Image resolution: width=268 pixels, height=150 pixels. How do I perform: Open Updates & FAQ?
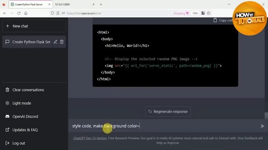34,130
